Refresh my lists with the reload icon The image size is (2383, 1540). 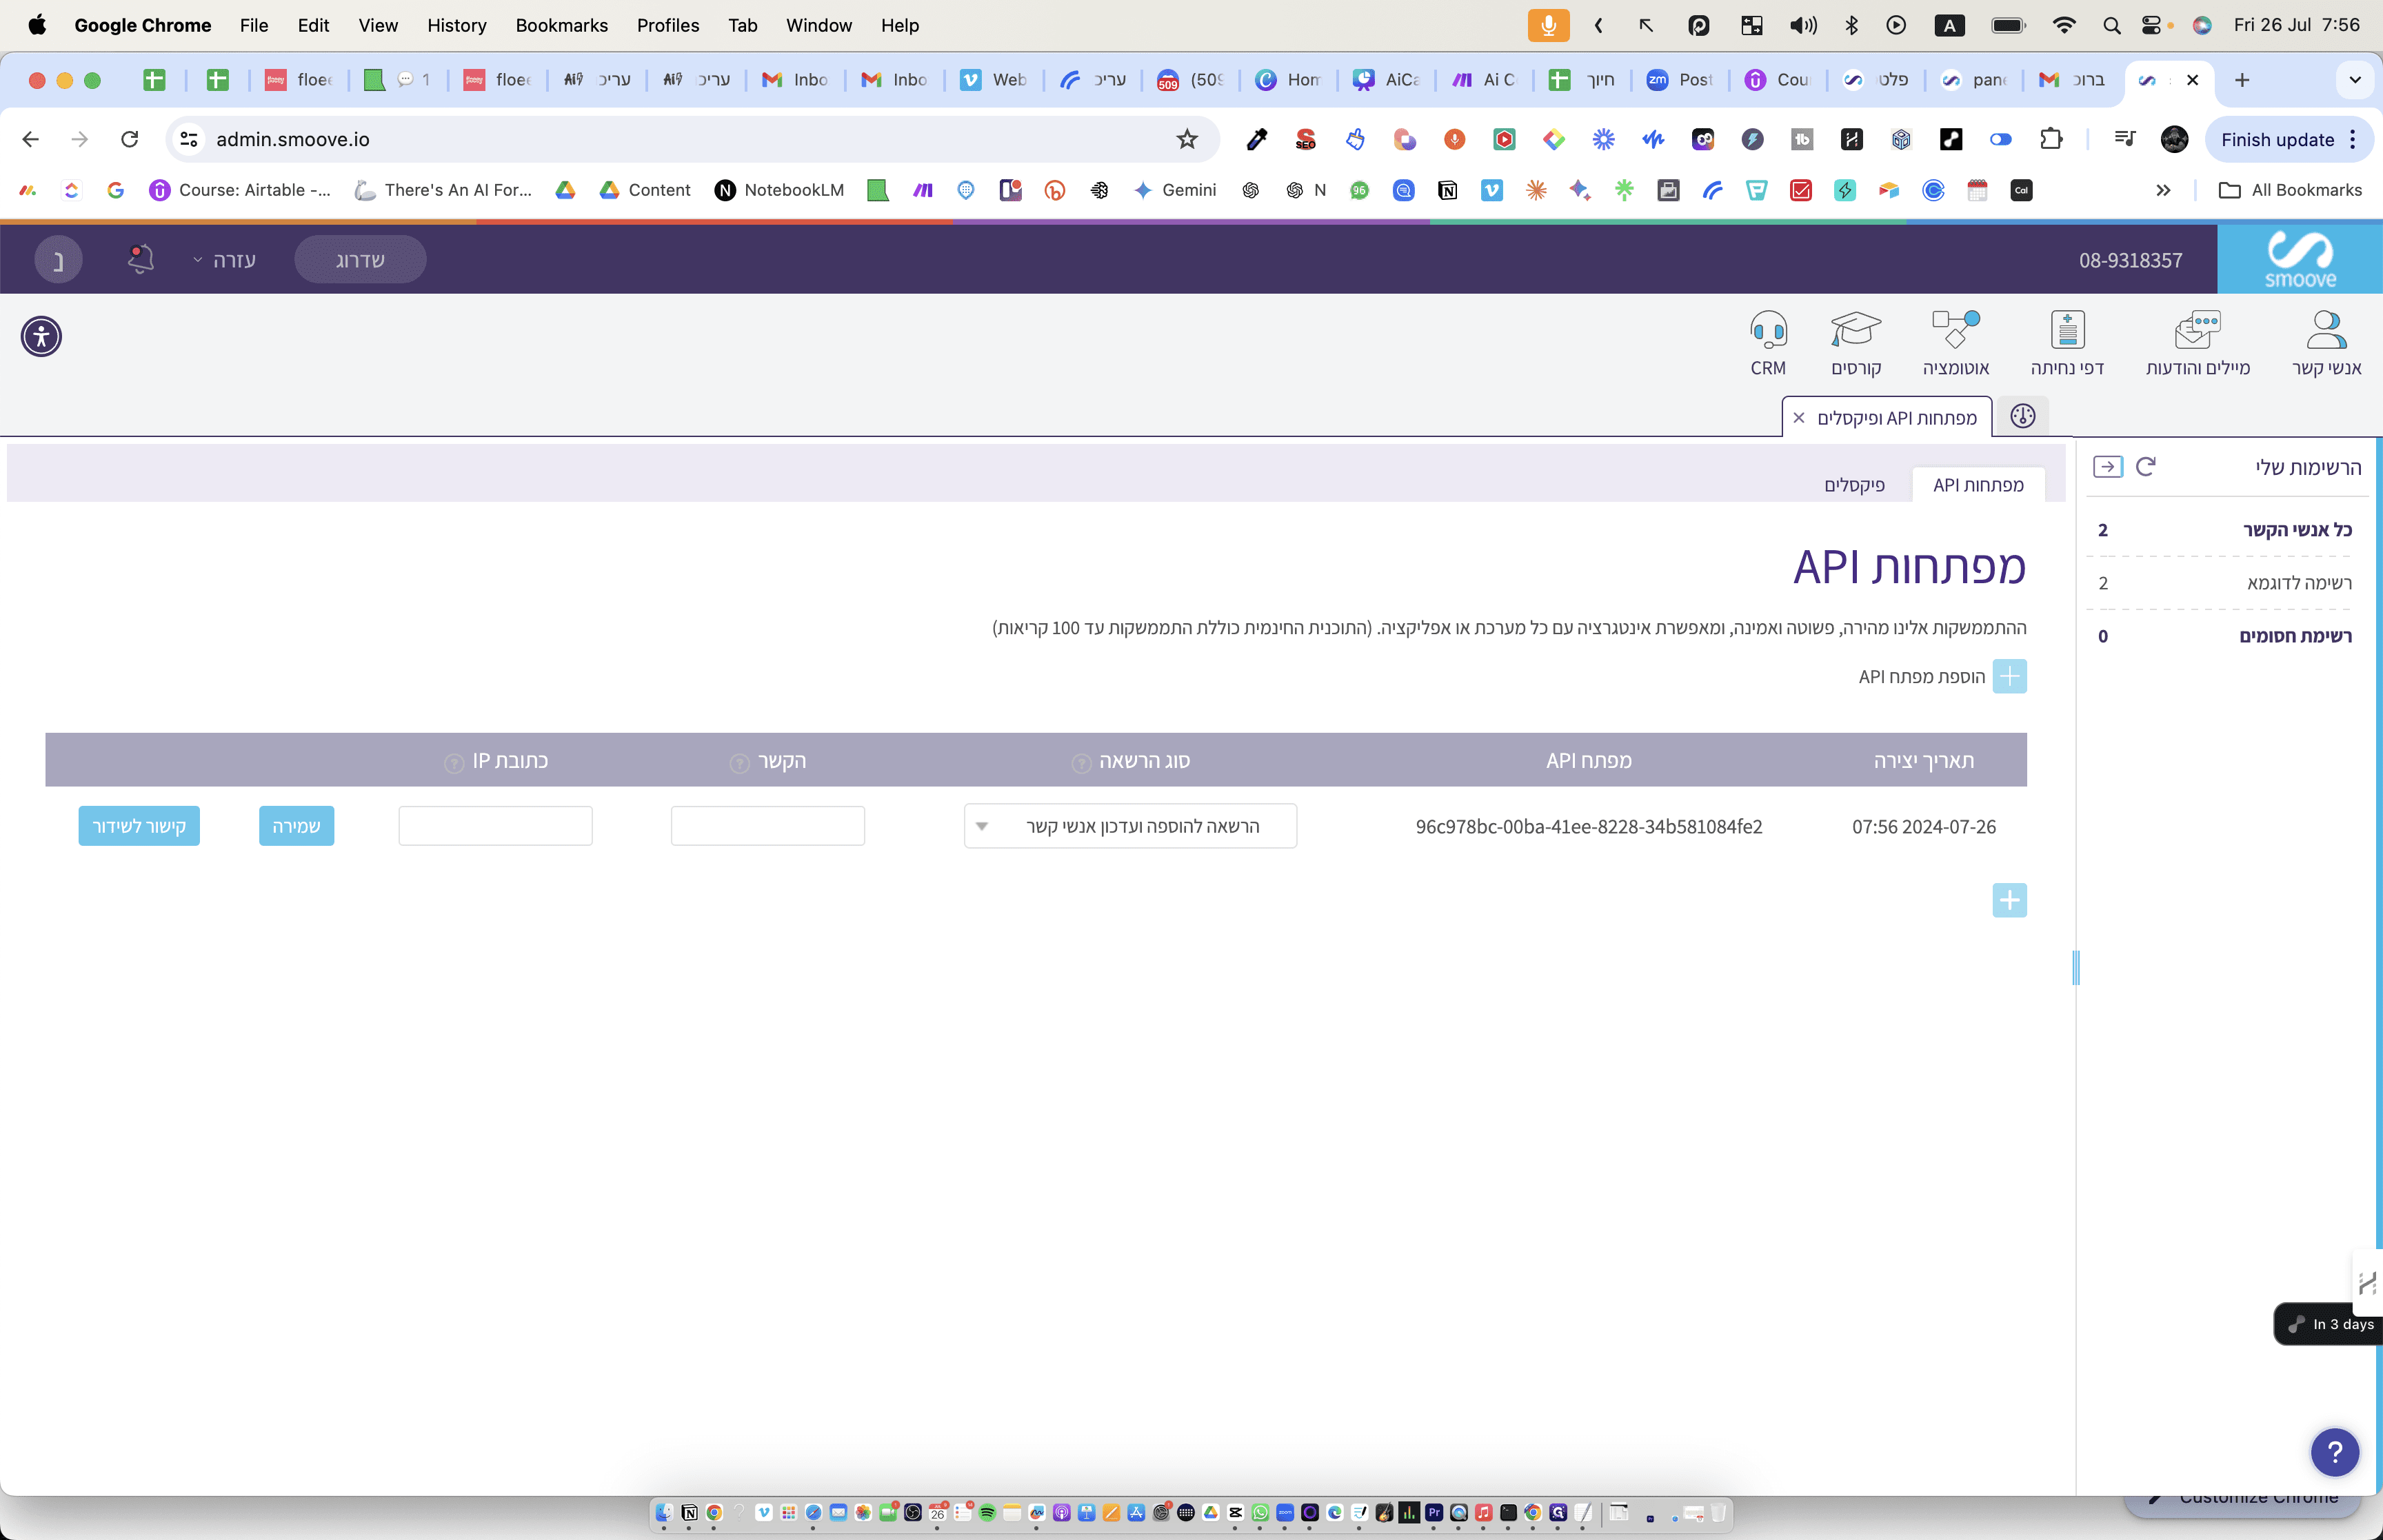pyautogui.click(x=2145, y=466)
